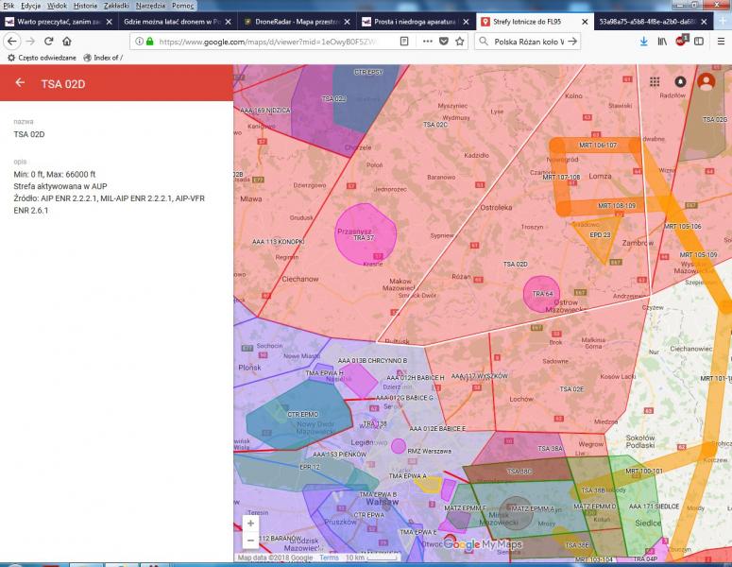Toggle reader view in the address bar
The width and height of the screenshot is (732, 567).
404,42
